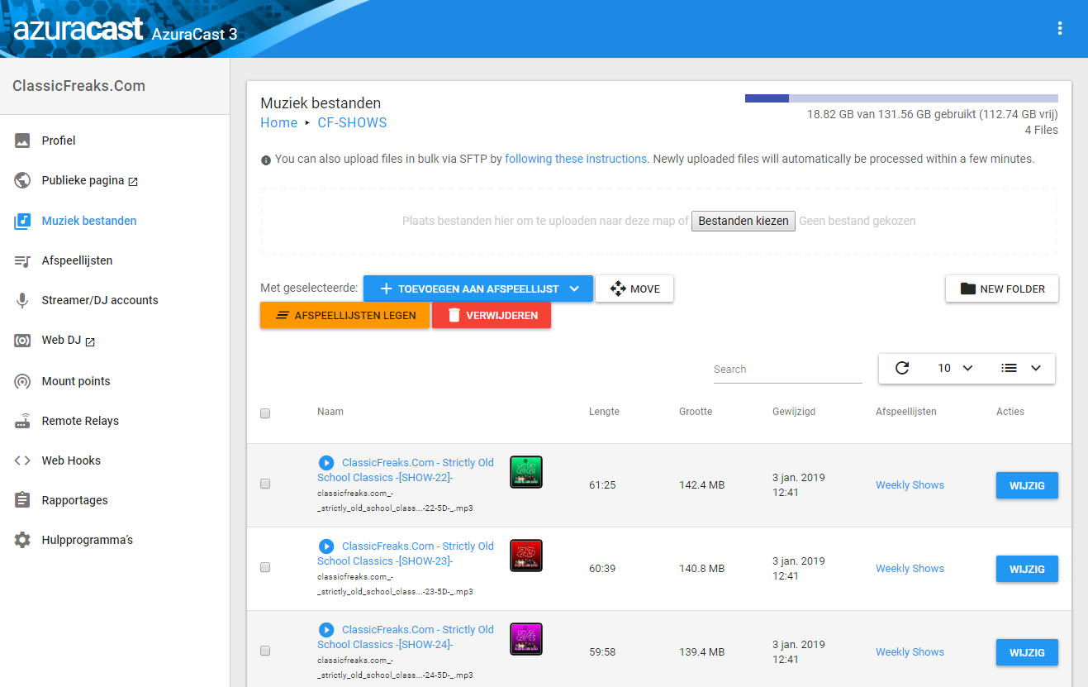The image size is (1088, 687).
Task: Sort by the Grootte column header
Action: (x=696, y=412)
